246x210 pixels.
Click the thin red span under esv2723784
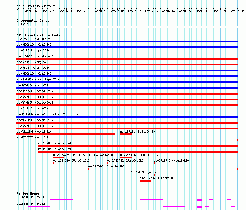pos(139,175)
